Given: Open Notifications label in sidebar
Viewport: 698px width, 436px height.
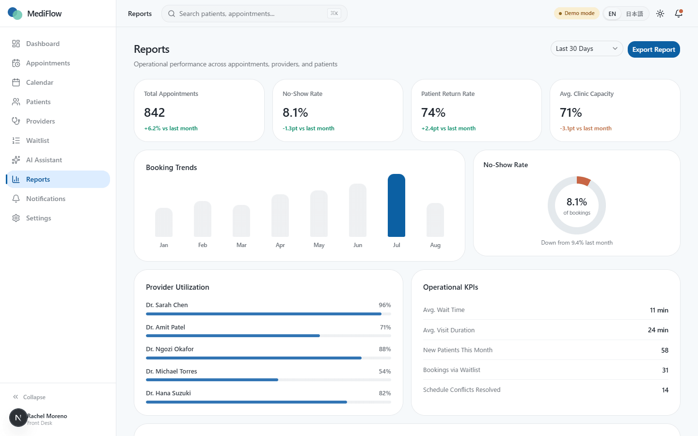Looking at the screenshot, I should tap(46, 199).
